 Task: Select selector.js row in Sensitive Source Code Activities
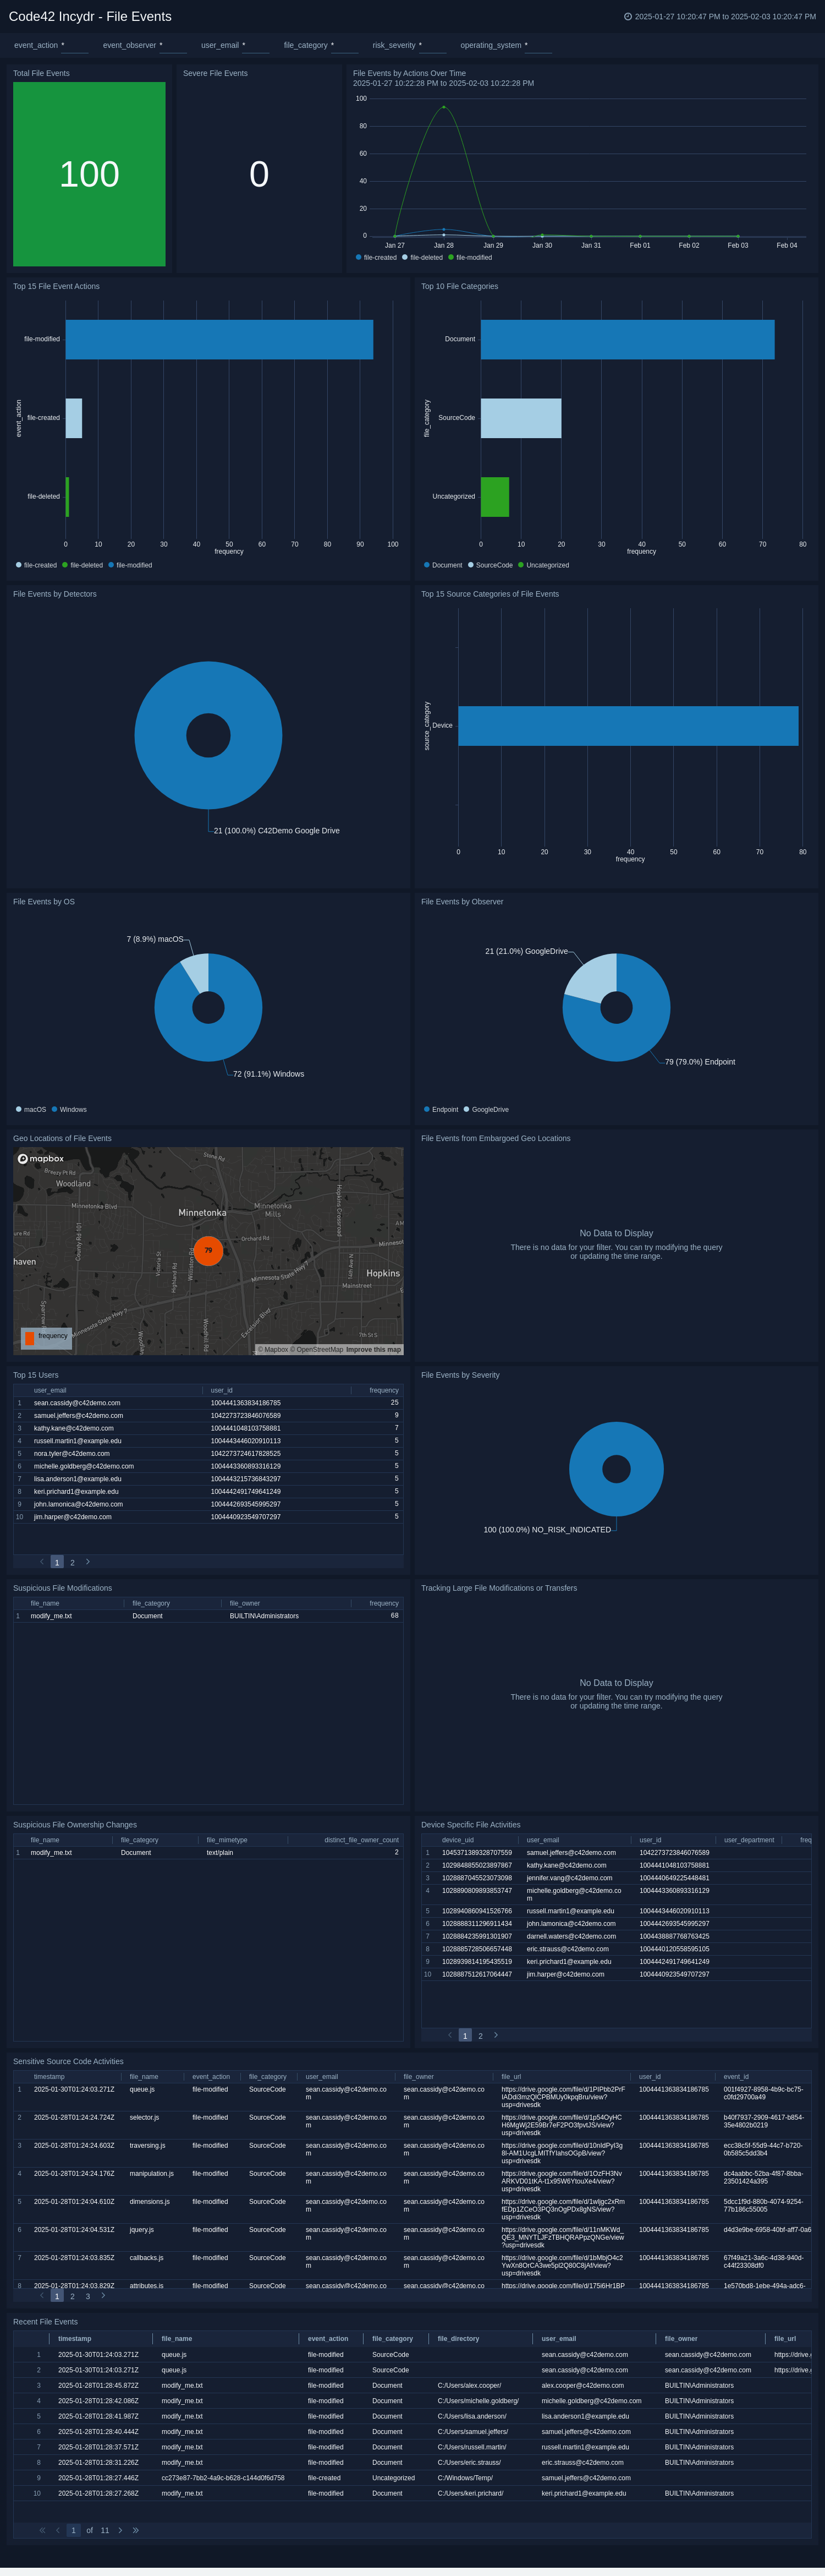point(411,2125)
